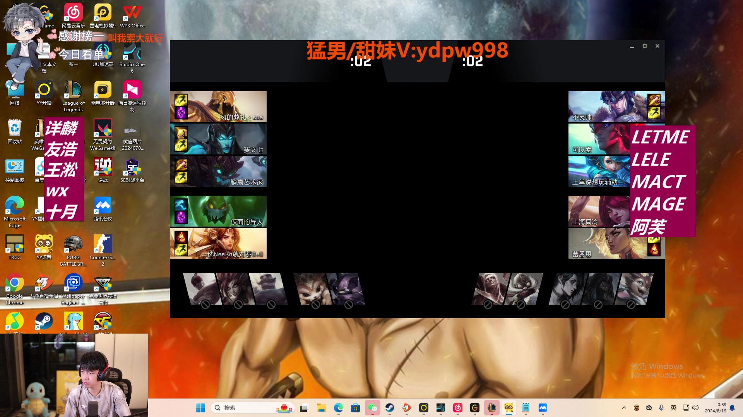This screenshot has width=743, height=417.
Task: Click the Ignite spell on 选Neeko就对惹OvO card
Action: coord(181,237)
